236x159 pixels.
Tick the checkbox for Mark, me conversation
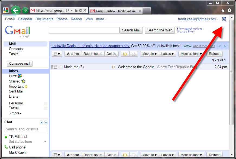tap(56, 67)
